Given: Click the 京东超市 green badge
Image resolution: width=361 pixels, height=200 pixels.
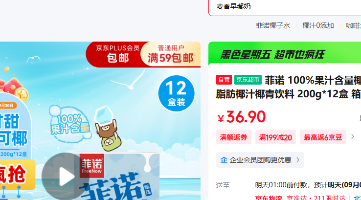Looking at the screenshot, I should pos(248,80).
